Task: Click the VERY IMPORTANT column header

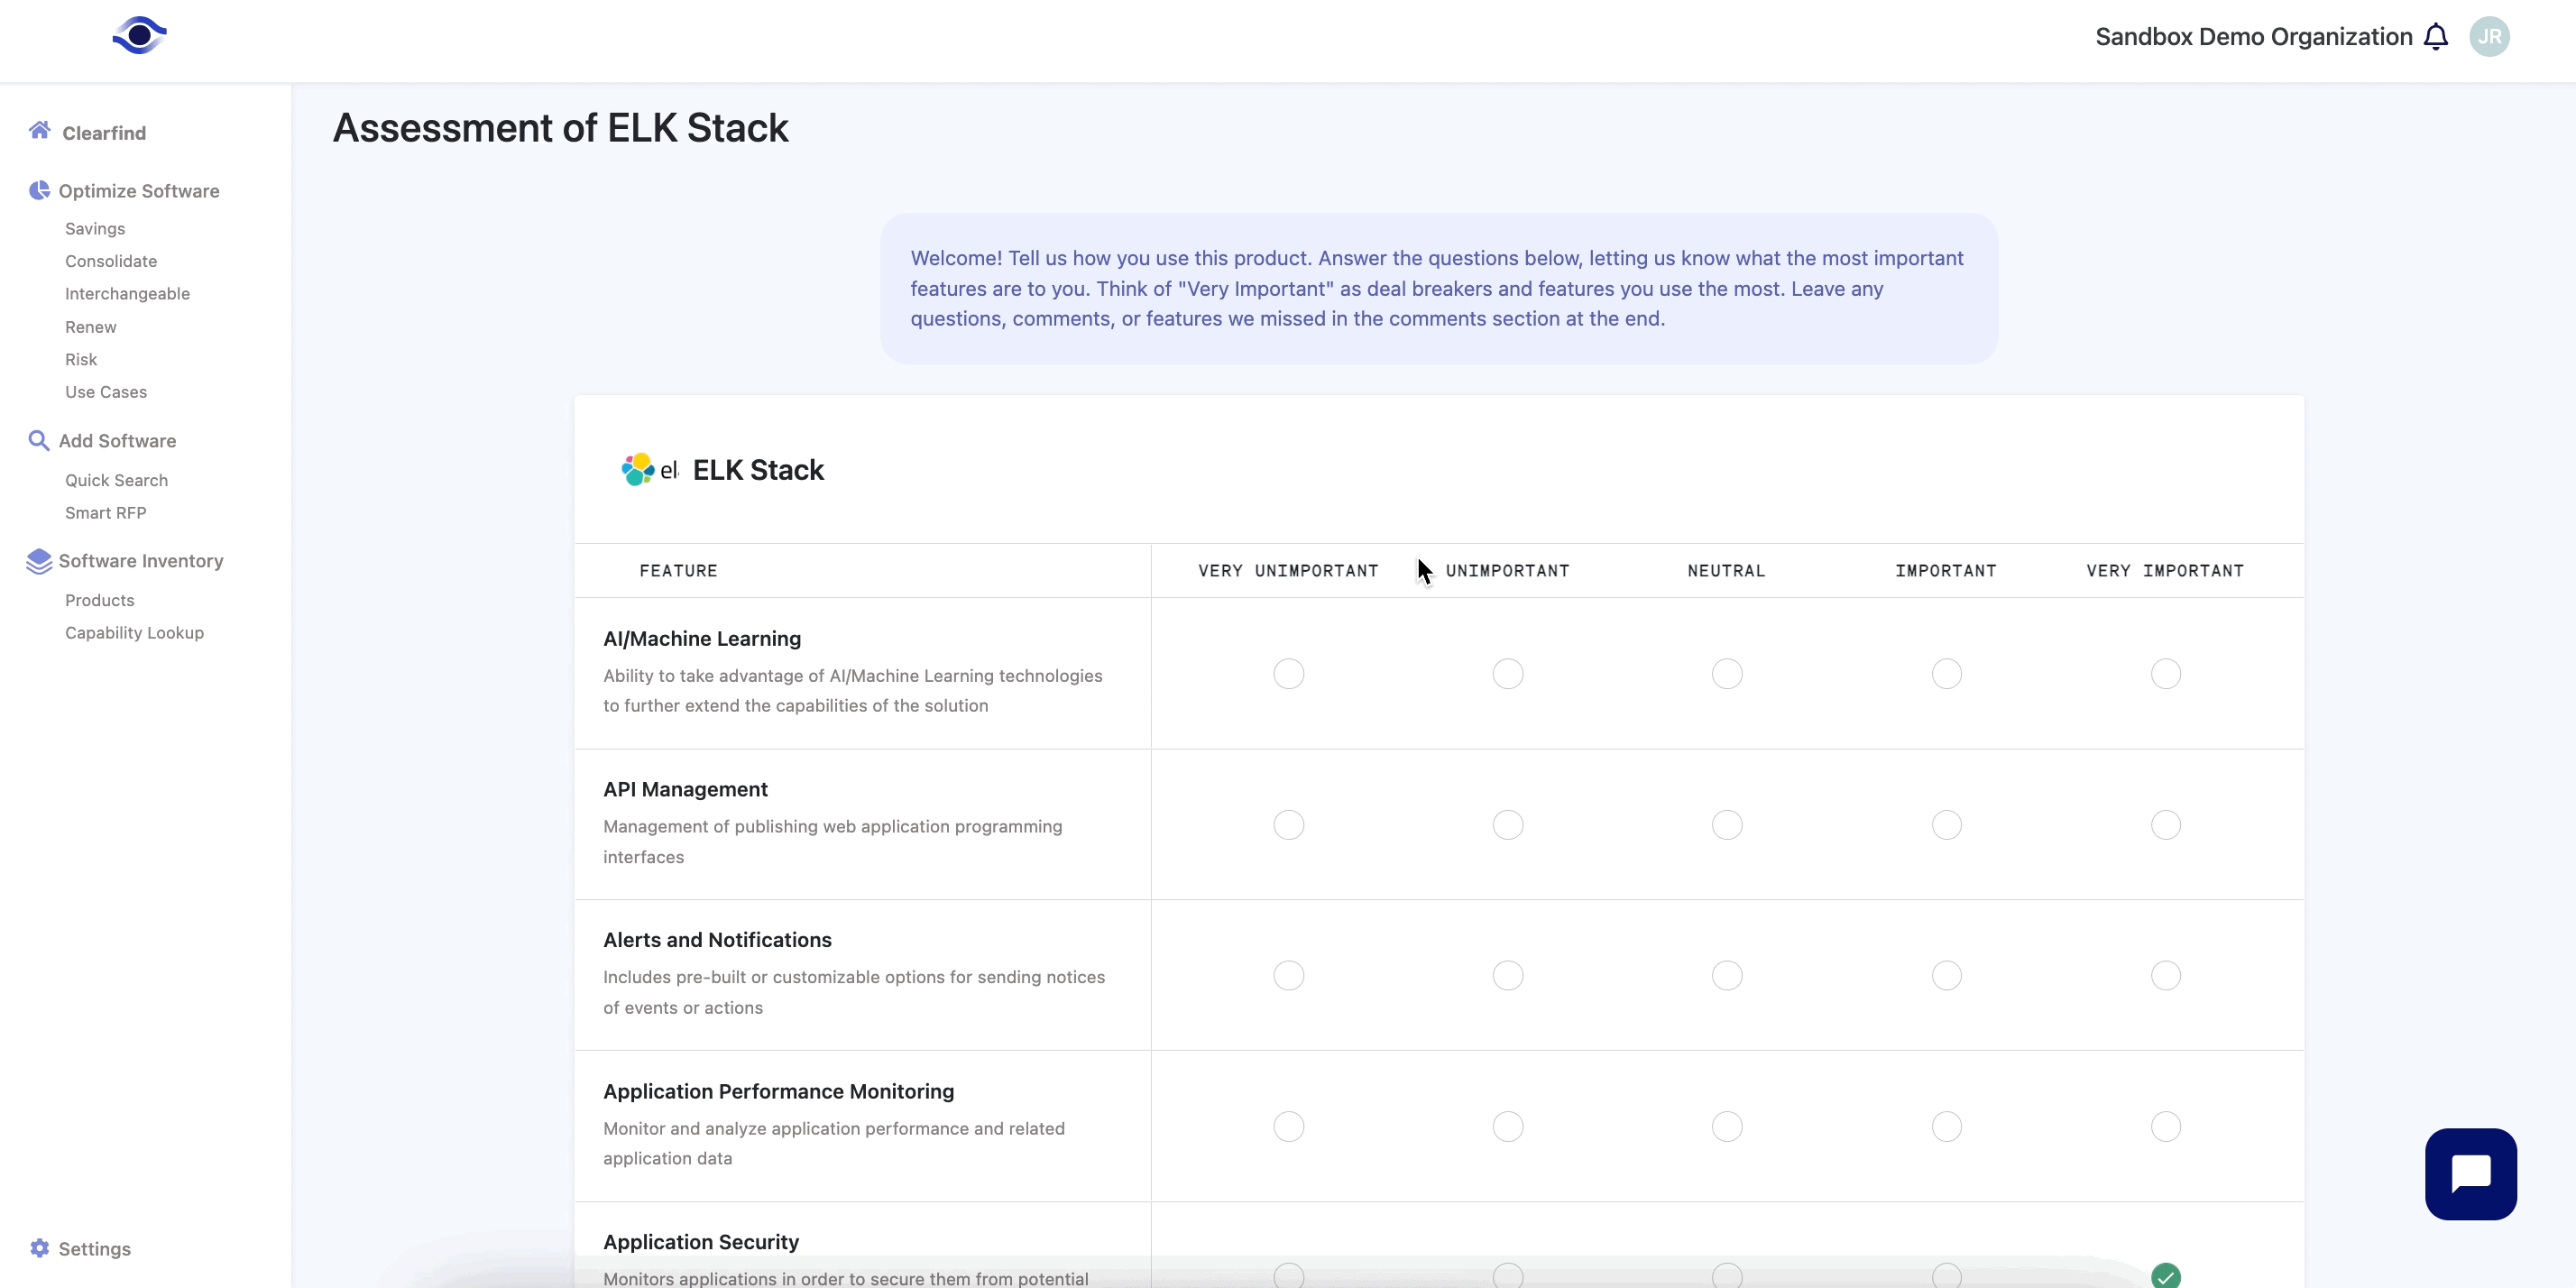Action: click(x=2165, y=571)
